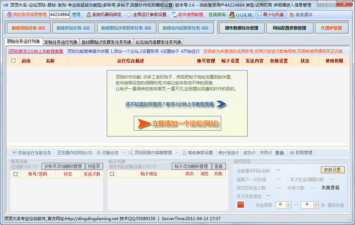Click the red stop square in 运行状态
Image resolution: width=355 pixels, height=225 pixels.
click(x=241, y=204)
